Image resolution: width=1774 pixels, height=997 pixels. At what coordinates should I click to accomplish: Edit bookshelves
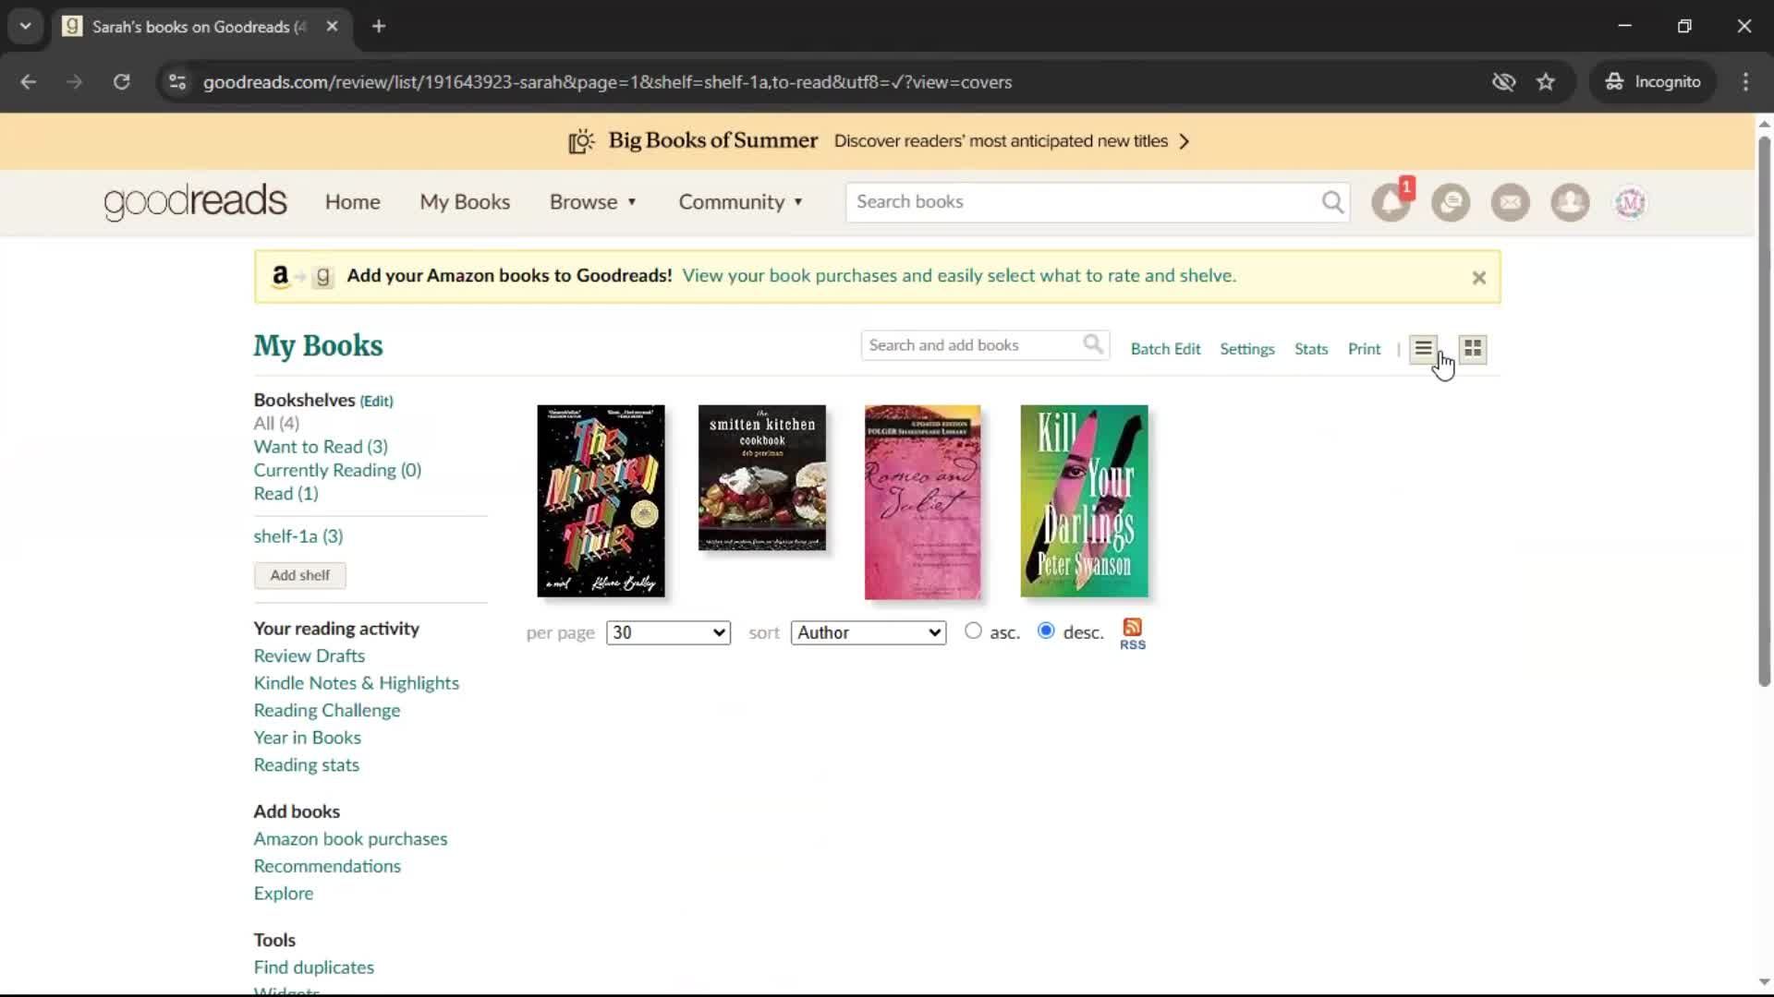[376, 401]
